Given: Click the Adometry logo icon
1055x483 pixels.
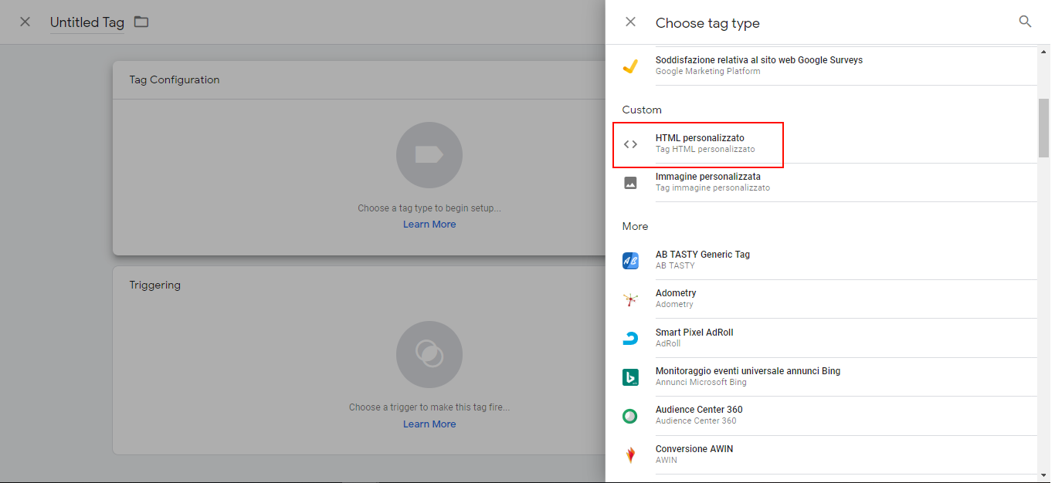Looking at the screenshot, I should [630, 299].
